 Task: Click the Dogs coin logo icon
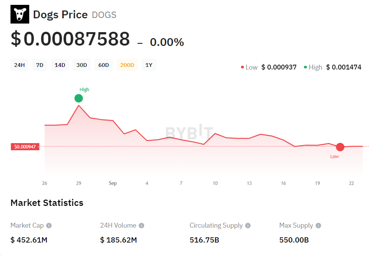[x=19, y=14]
